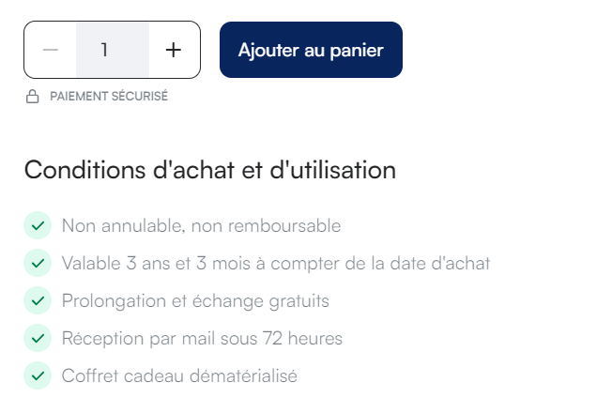Viewport: 612px width, 413px height.
Task: Click checkmark icon beside Non annulable
Action: tap(38, 225)
